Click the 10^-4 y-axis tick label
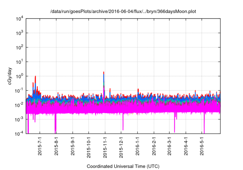This screenshot has width=243, height=170. tap(19, 133)
